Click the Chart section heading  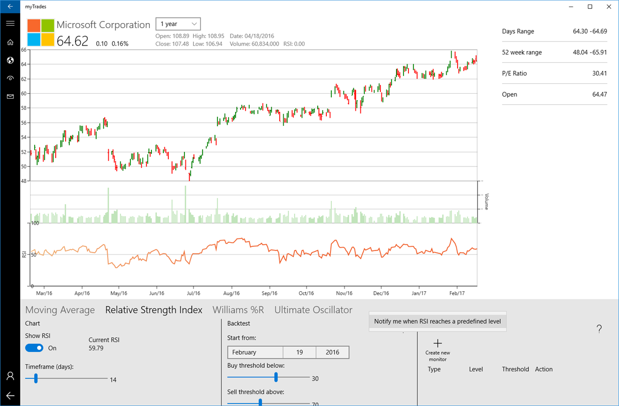[x=33, y=324]
